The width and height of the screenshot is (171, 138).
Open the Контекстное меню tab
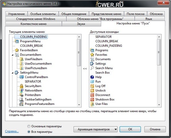(34, 24)
